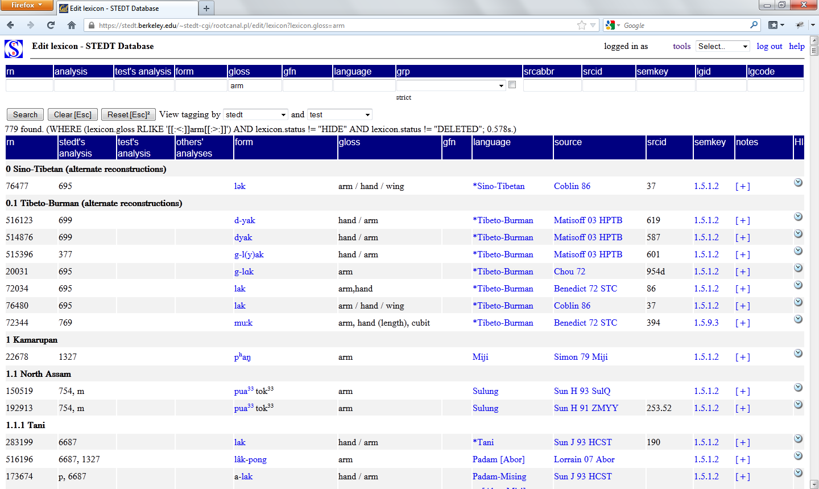
Task: Click the Google search magnifier icon
Action: (754, 25)
